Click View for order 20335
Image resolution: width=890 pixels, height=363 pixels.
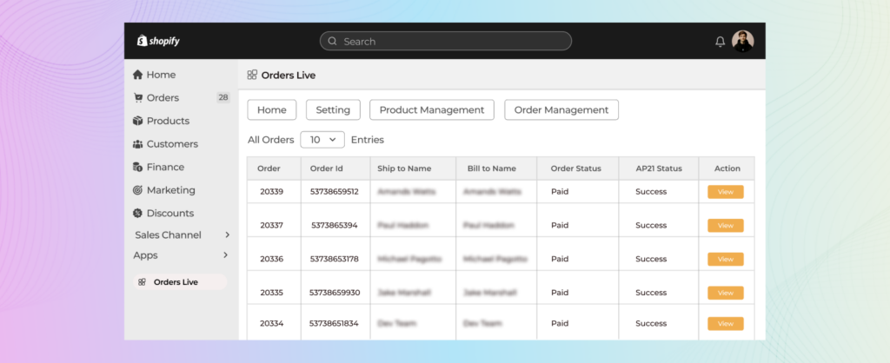[725, 293]
